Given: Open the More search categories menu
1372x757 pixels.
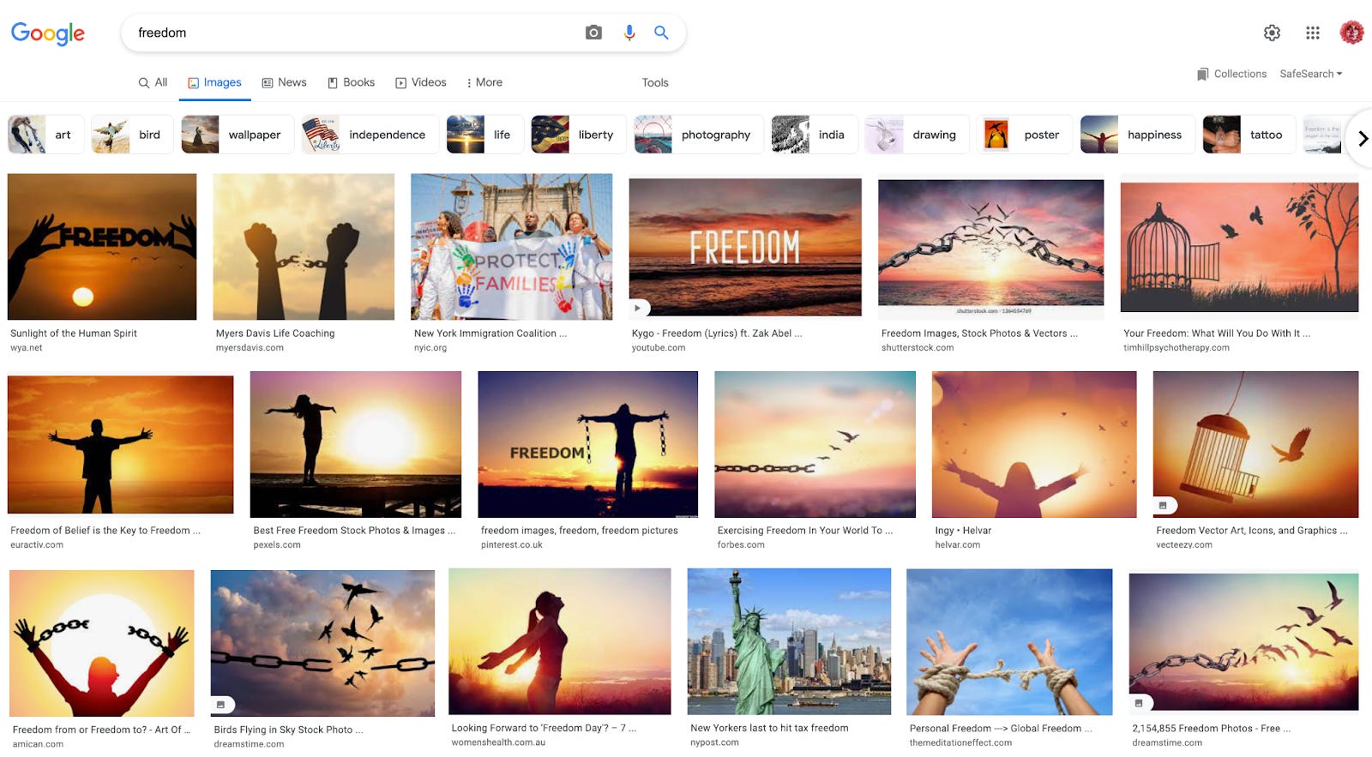Looking at the screenshot, I should click(x=484, y=82).
